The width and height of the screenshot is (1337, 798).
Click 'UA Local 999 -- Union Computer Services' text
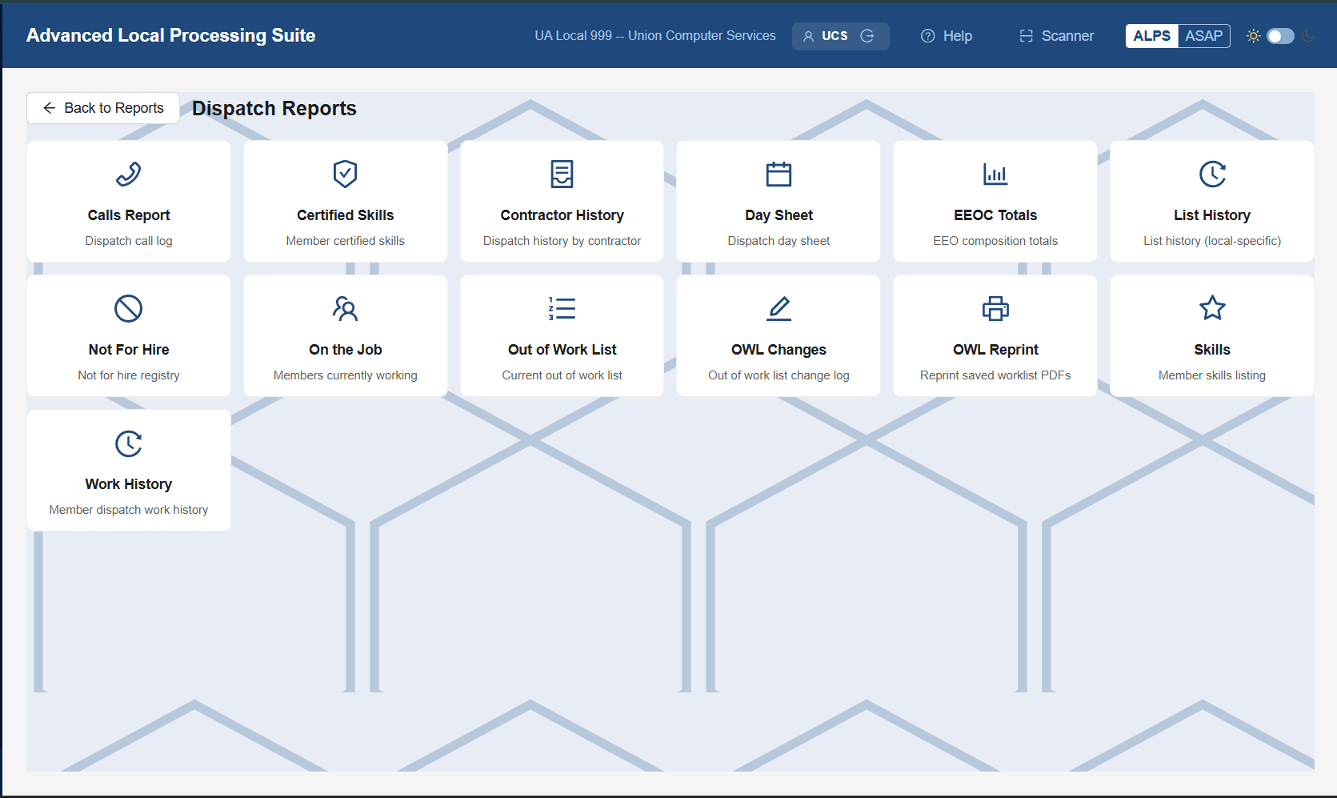(655, 36)
